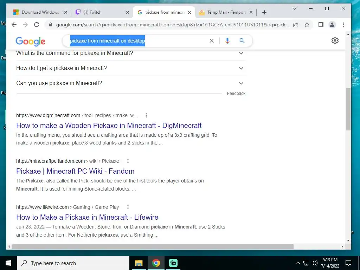
Task: Click the lifewire.com Gaming breadcrumb URL
Action: point(67,207)
